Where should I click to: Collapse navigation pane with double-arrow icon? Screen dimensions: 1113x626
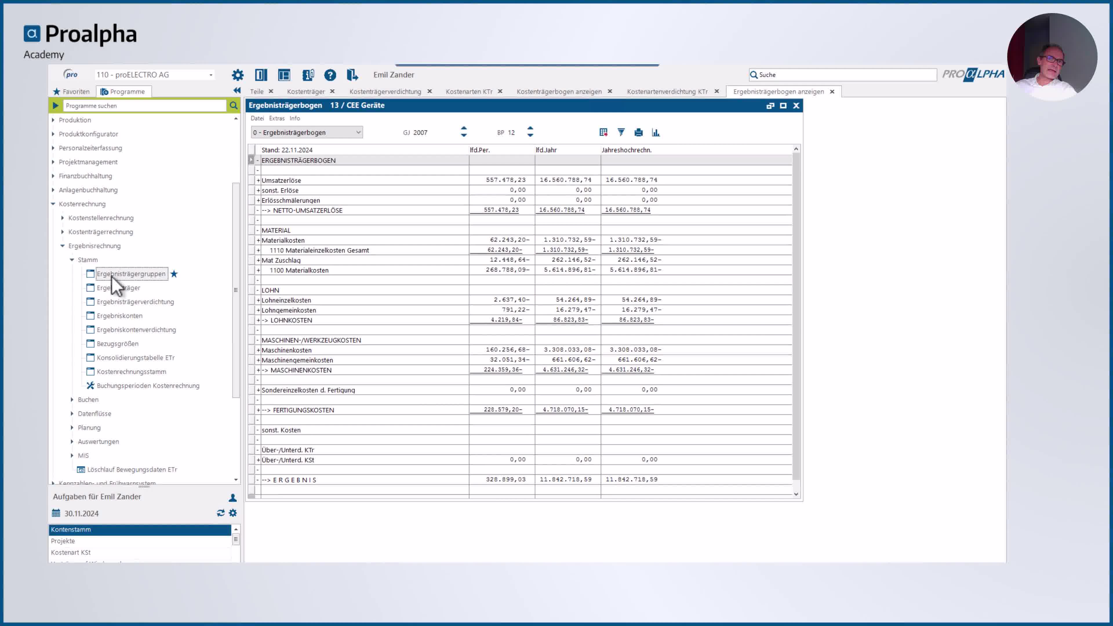pyautogui.click(x=237, y=90)
